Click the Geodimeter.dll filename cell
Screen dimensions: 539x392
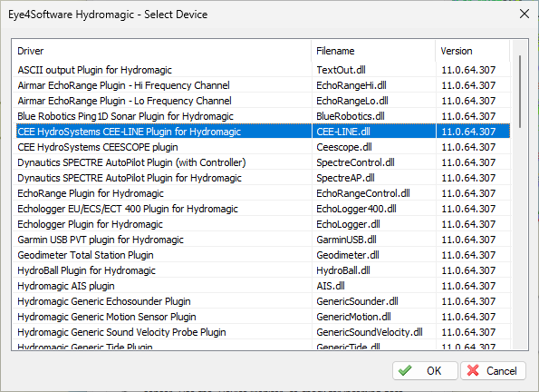point(374,255)
